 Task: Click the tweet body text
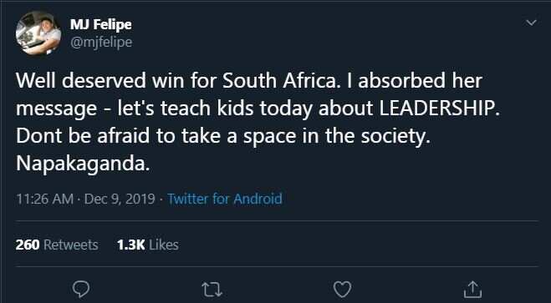tap(258, 123)
